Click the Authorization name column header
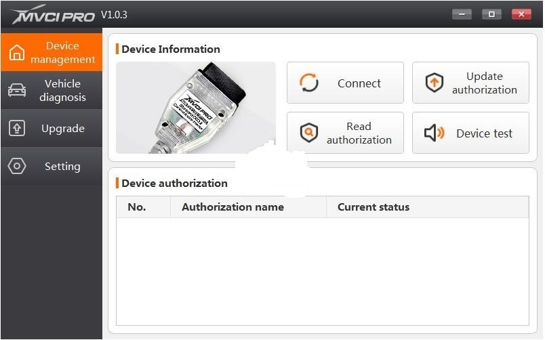 (x=233, y=207)
